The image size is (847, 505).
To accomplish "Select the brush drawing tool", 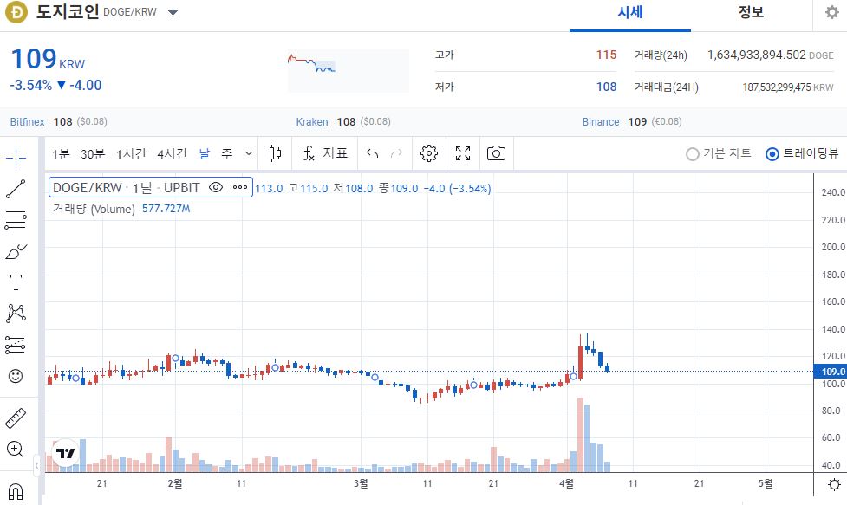I will click(16, 251).
